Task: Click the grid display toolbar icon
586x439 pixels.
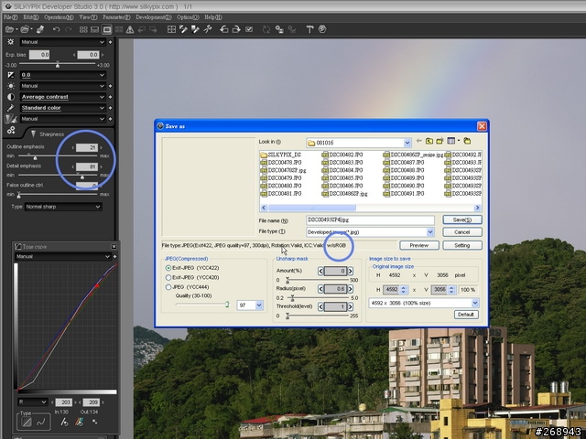Action: point(171,29)
